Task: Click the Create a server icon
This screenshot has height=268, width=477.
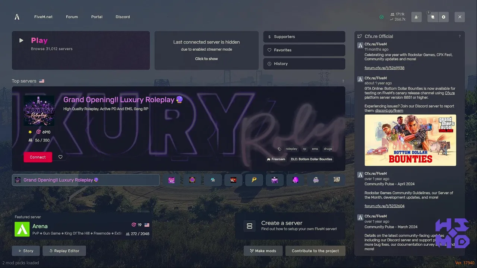Action: pyautogui.click(x=250, y=226)
